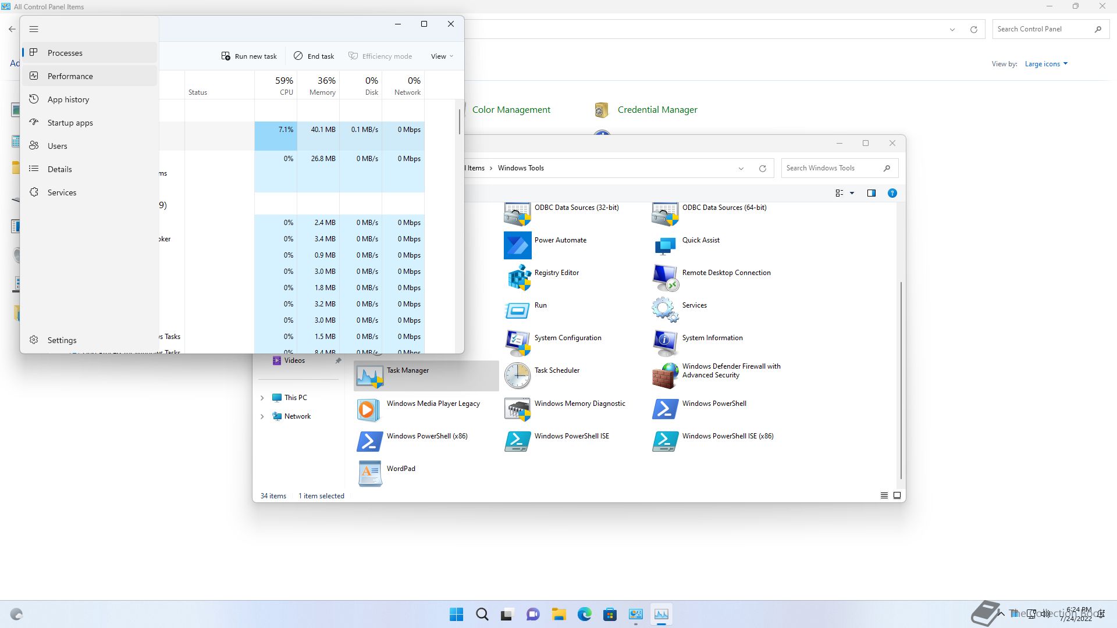Expand Network in navigation tree
Viewport: 1117px width, 628px height.
pyautogui.click(x=262, y=417)
